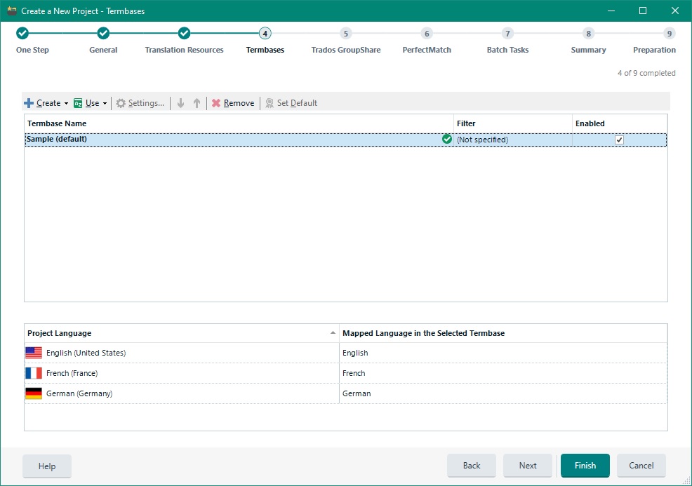Open the Summary wizard step
Image resolution: width=692 pixels, height=486 pixels.
point(588,34)
